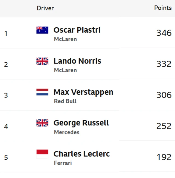Click the British flag beside George Russell
The width and height of the screenshot is (175, 178).
tap(42, 123)
